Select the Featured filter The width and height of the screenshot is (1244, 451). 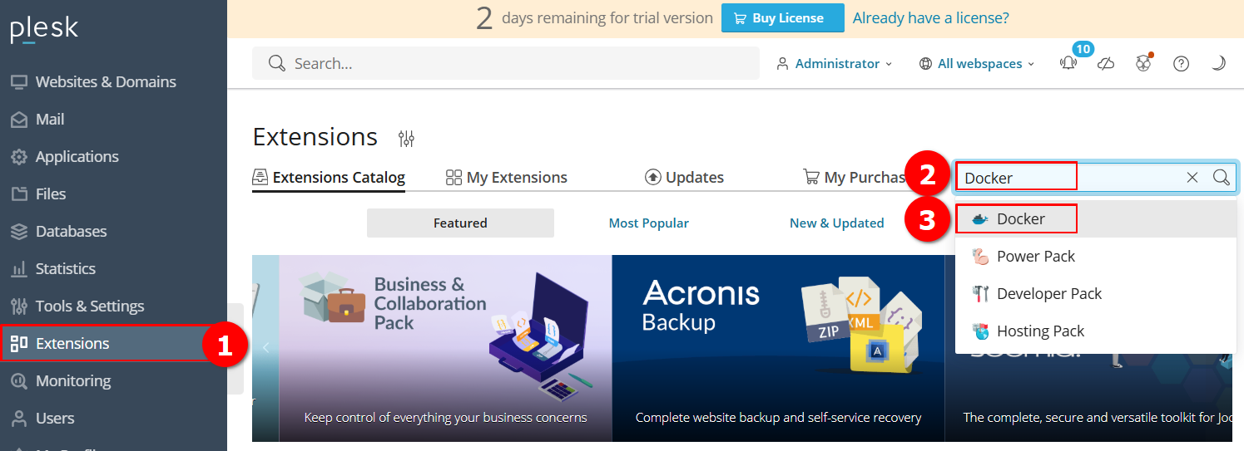460,223
